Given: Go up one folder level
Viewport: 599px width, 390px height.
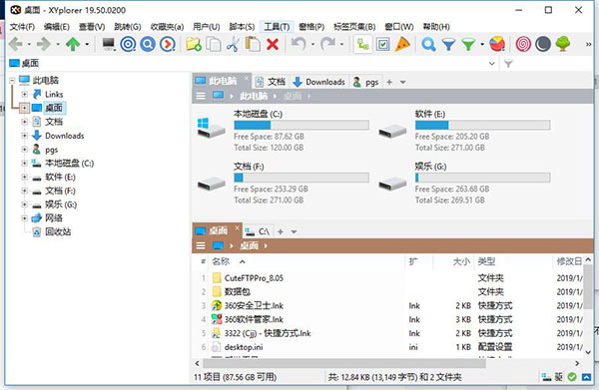Looking at the screenshot, I should click(73, 44).
